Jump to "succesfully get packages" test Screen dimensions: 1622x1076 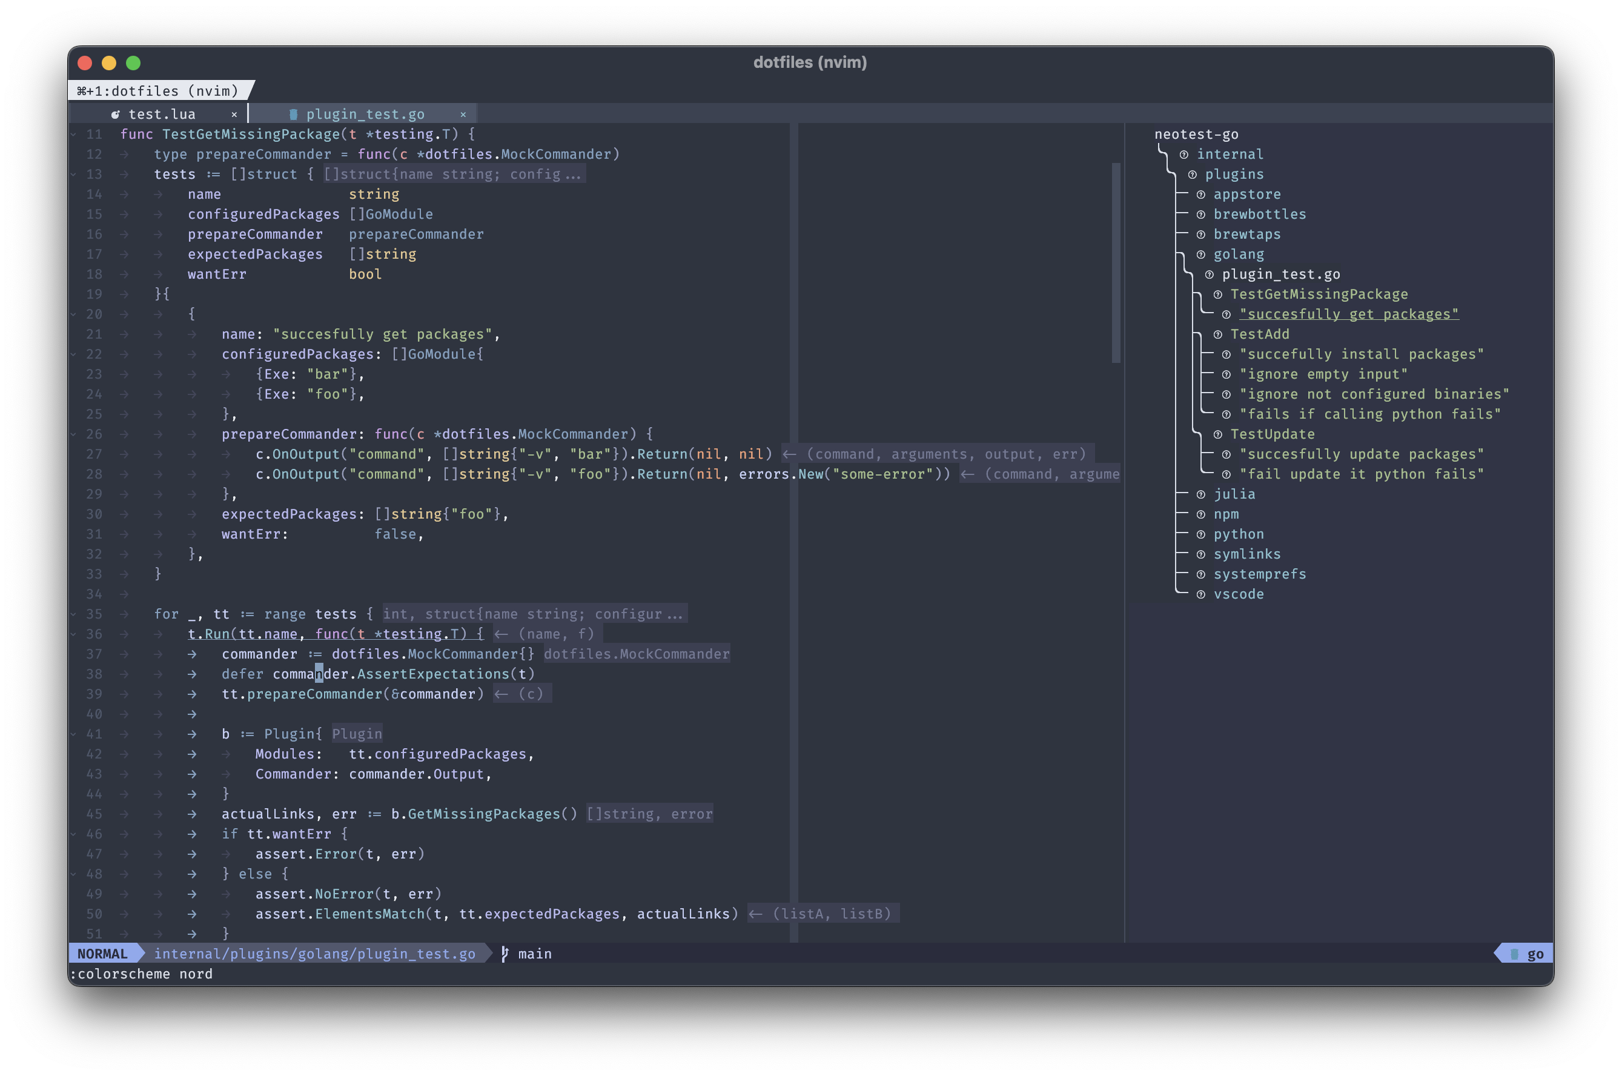click(x=1348, y=314)
